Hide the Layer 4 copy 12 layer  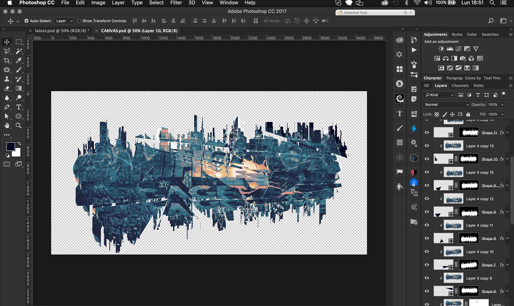tap(427, 199)
